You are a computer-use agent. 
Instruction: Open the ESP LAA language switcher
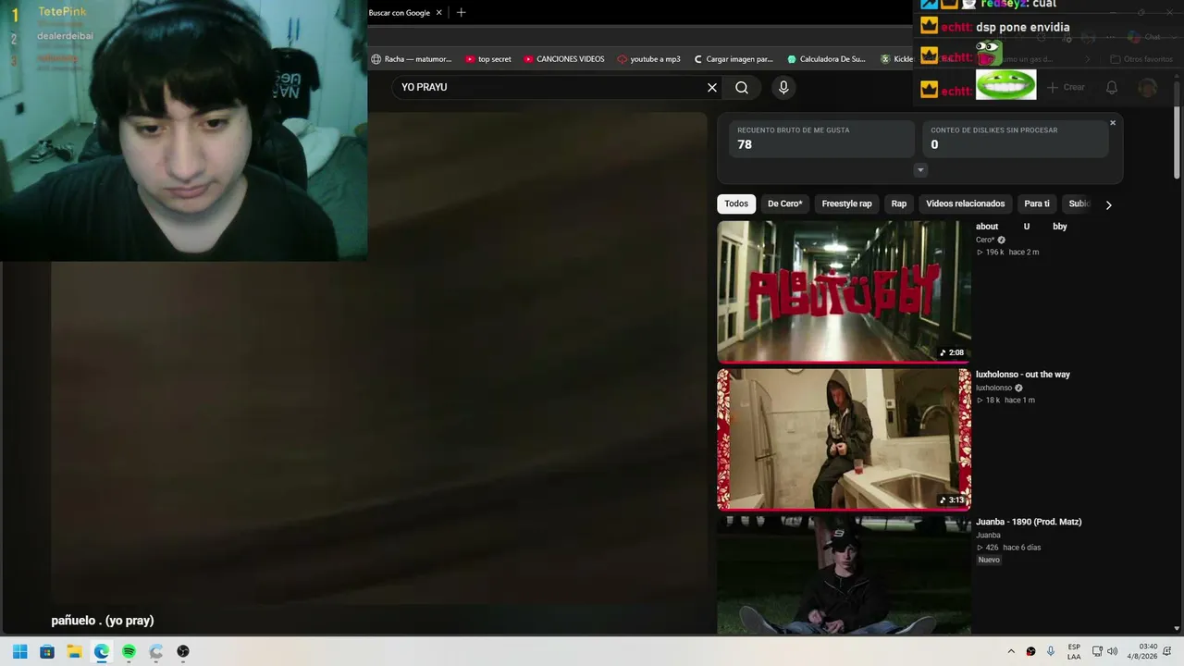coord(1074,651)
